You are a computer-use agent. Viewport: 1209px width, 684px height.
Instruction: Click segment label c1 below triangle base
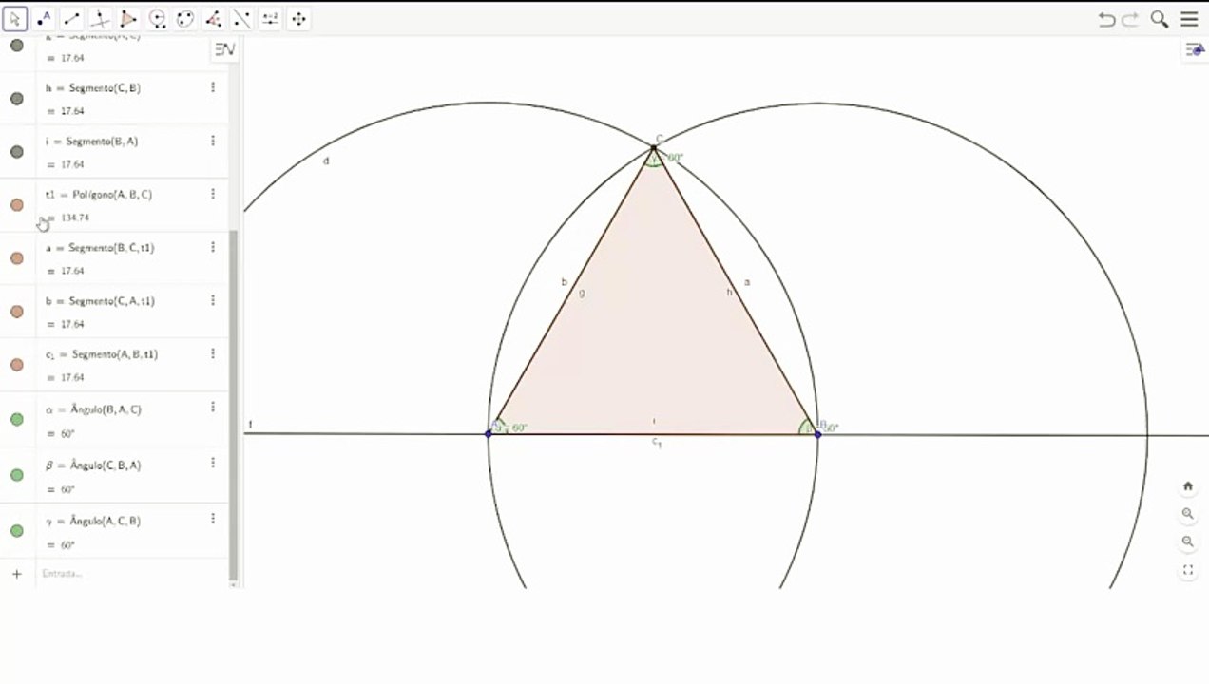657,443
